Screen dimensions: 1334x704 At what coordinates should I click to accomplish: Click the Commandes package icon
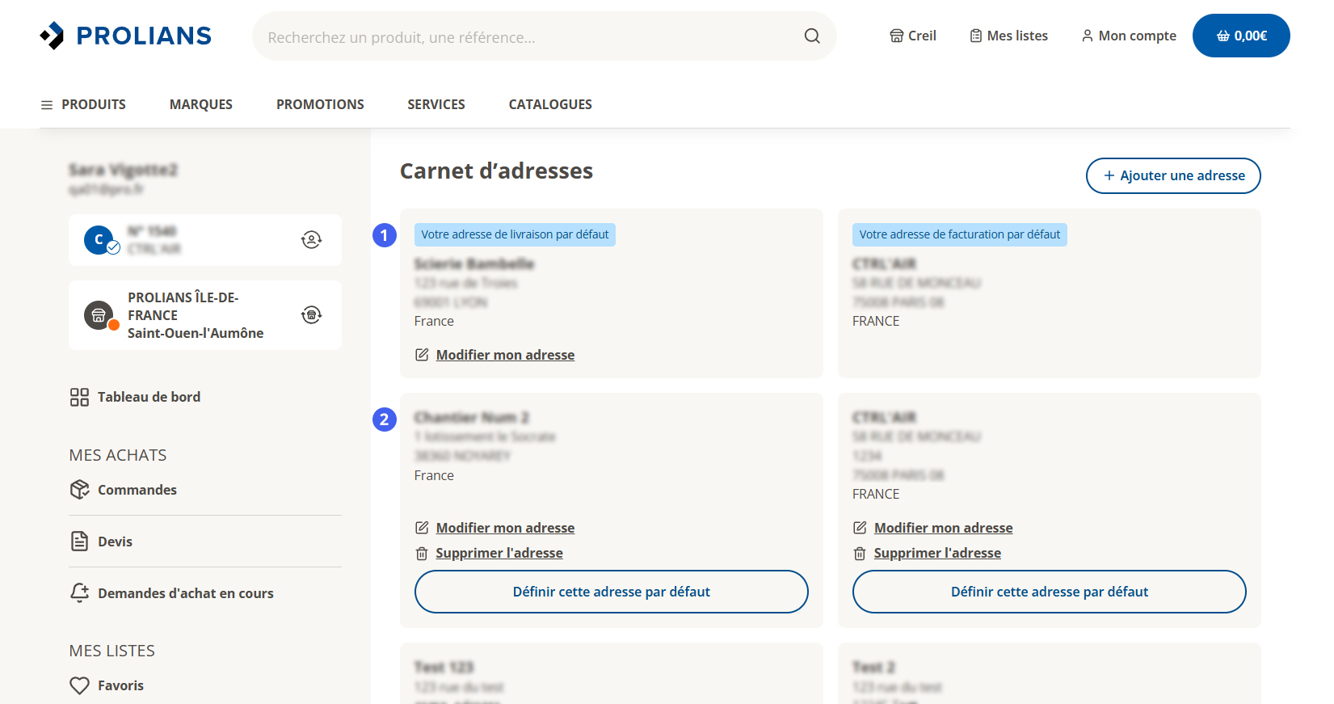(x=79, y=490)
